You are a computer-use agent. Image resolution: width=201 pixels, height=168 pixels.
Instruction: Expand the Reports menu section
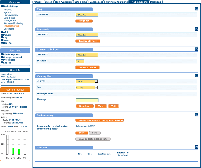[2, 43]
